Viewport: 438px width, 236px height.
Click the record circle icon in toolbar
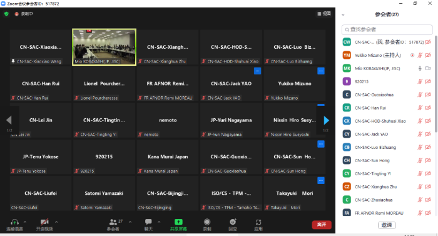coord(207,222)
